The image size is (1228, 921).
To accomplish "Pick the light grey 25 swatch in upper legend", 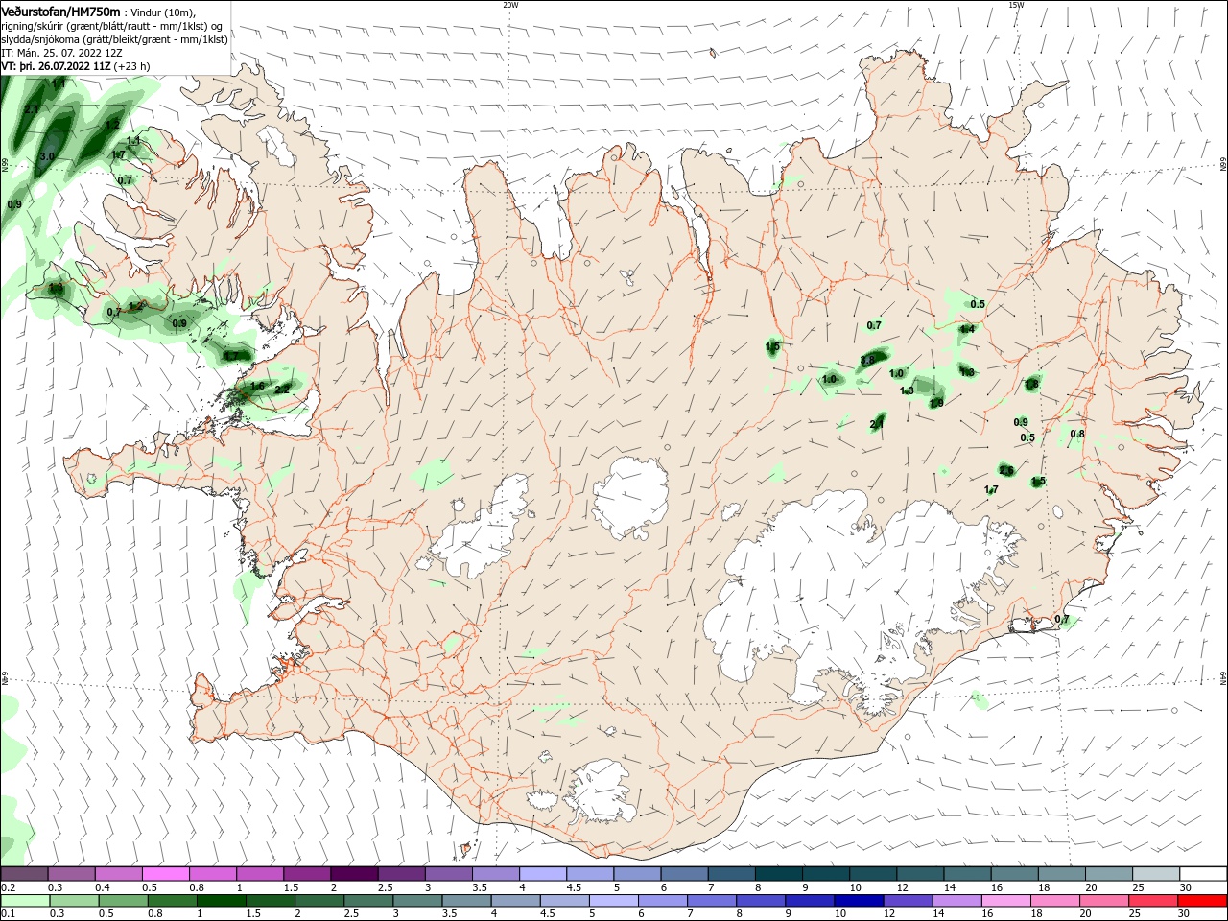I will [x=1157, y=874].
